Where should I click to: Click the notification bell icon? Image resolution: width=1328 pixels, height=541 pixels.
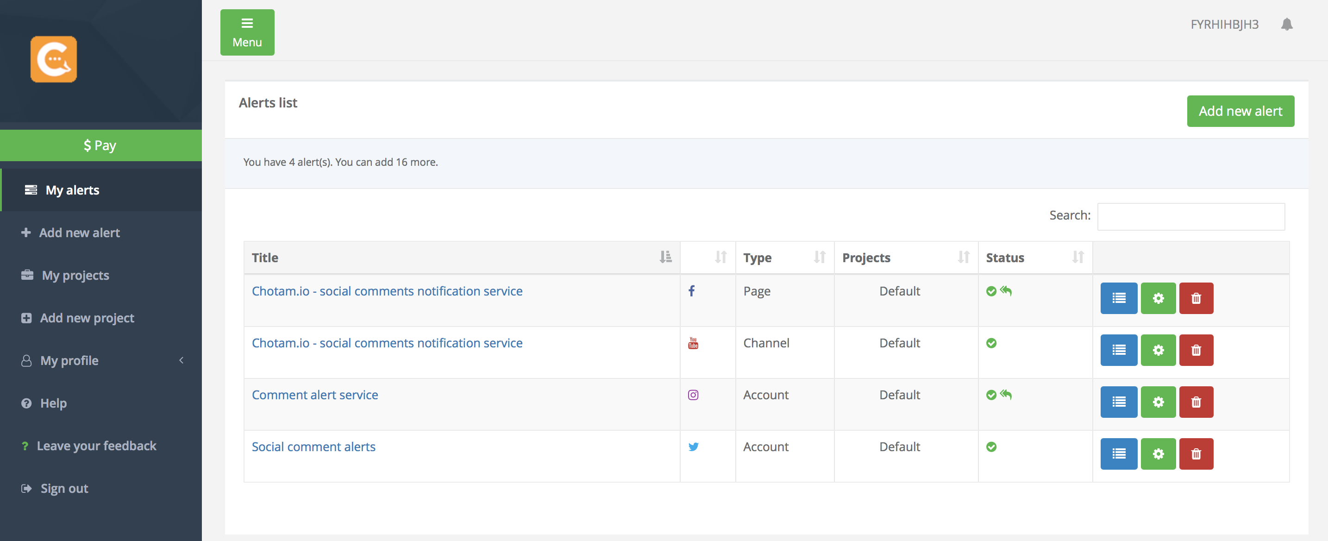(x=1286, y=24)
